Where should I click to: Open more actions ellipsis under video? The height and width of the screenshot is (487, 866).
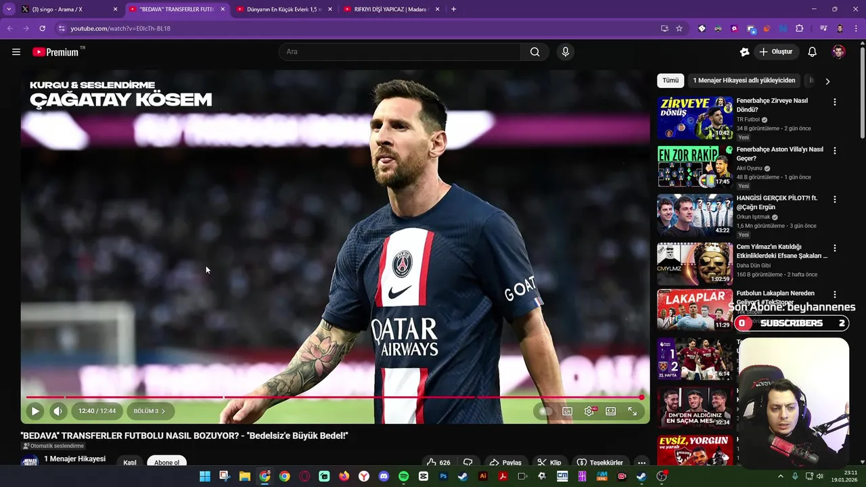641,463
